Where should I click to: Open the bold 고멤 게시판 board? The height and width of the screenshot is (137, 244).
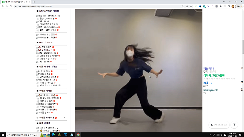[47, 50]
